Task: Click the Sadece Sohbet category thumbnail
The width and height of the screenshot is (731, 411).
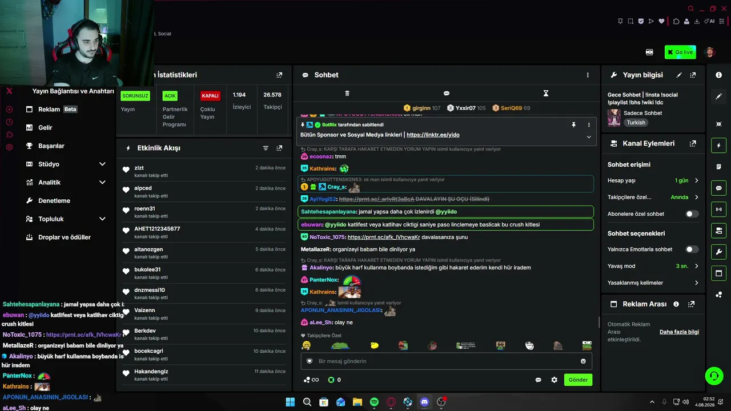Action: pos(614,118)
